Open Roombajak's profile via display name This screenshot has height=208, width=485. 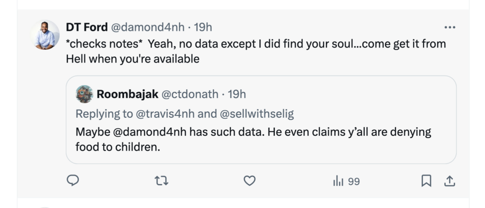pyautogui.click(x=127, y=94)
